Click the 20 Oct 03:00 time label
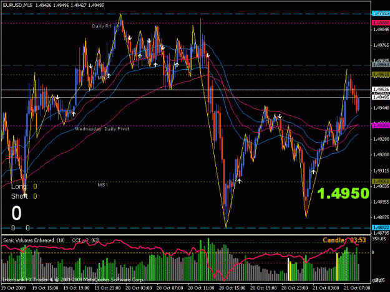Image resolution: width=390 pixels, height=292 pixels. tap(139, 288)
